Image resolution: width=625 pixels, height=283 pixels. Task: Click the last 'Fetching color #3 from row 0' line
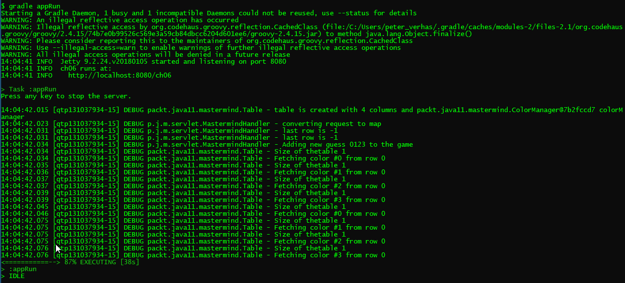[193, 255]
